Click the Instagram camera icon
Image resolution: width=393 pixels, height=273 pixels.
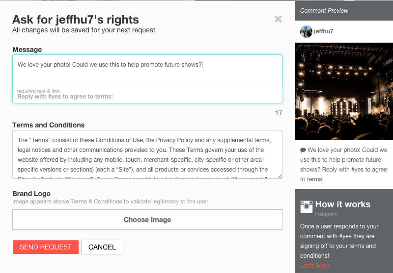click(306, 206)
